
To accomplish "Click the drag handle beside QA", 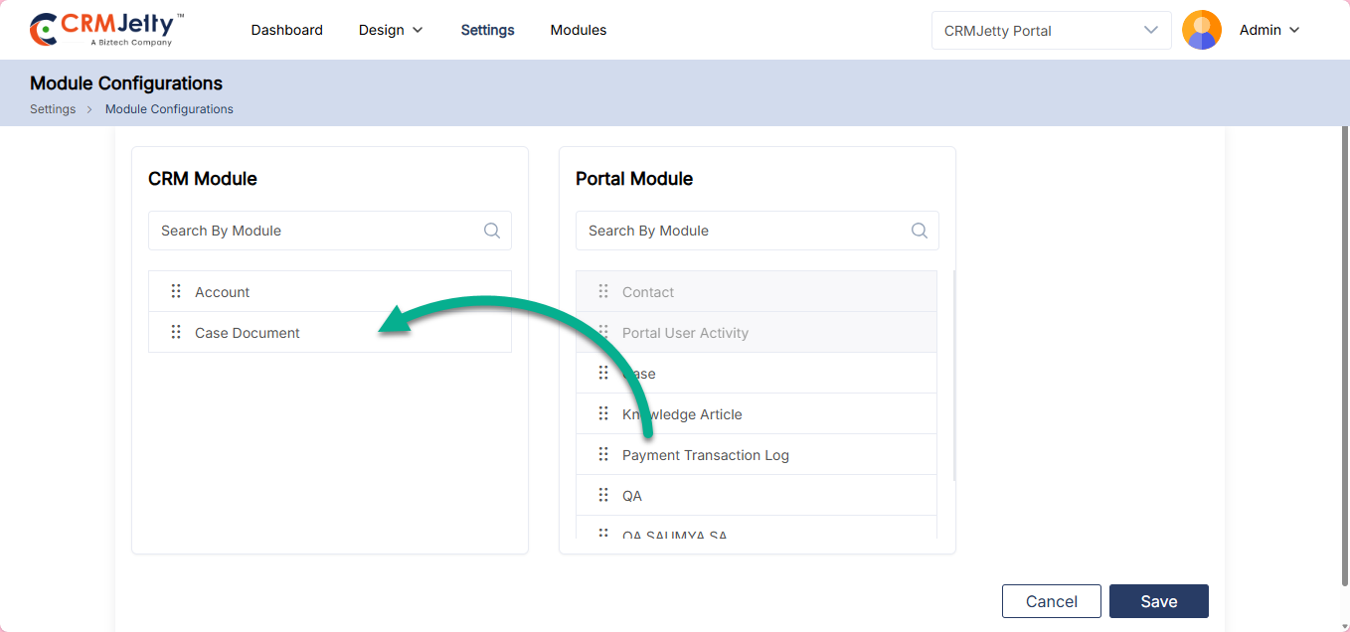I will point(603,496).
